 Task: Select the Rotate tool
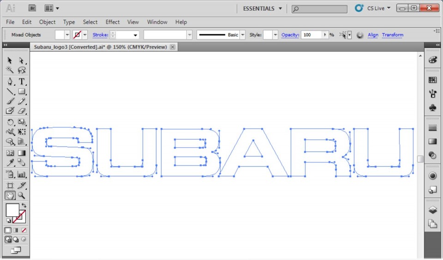10,122
